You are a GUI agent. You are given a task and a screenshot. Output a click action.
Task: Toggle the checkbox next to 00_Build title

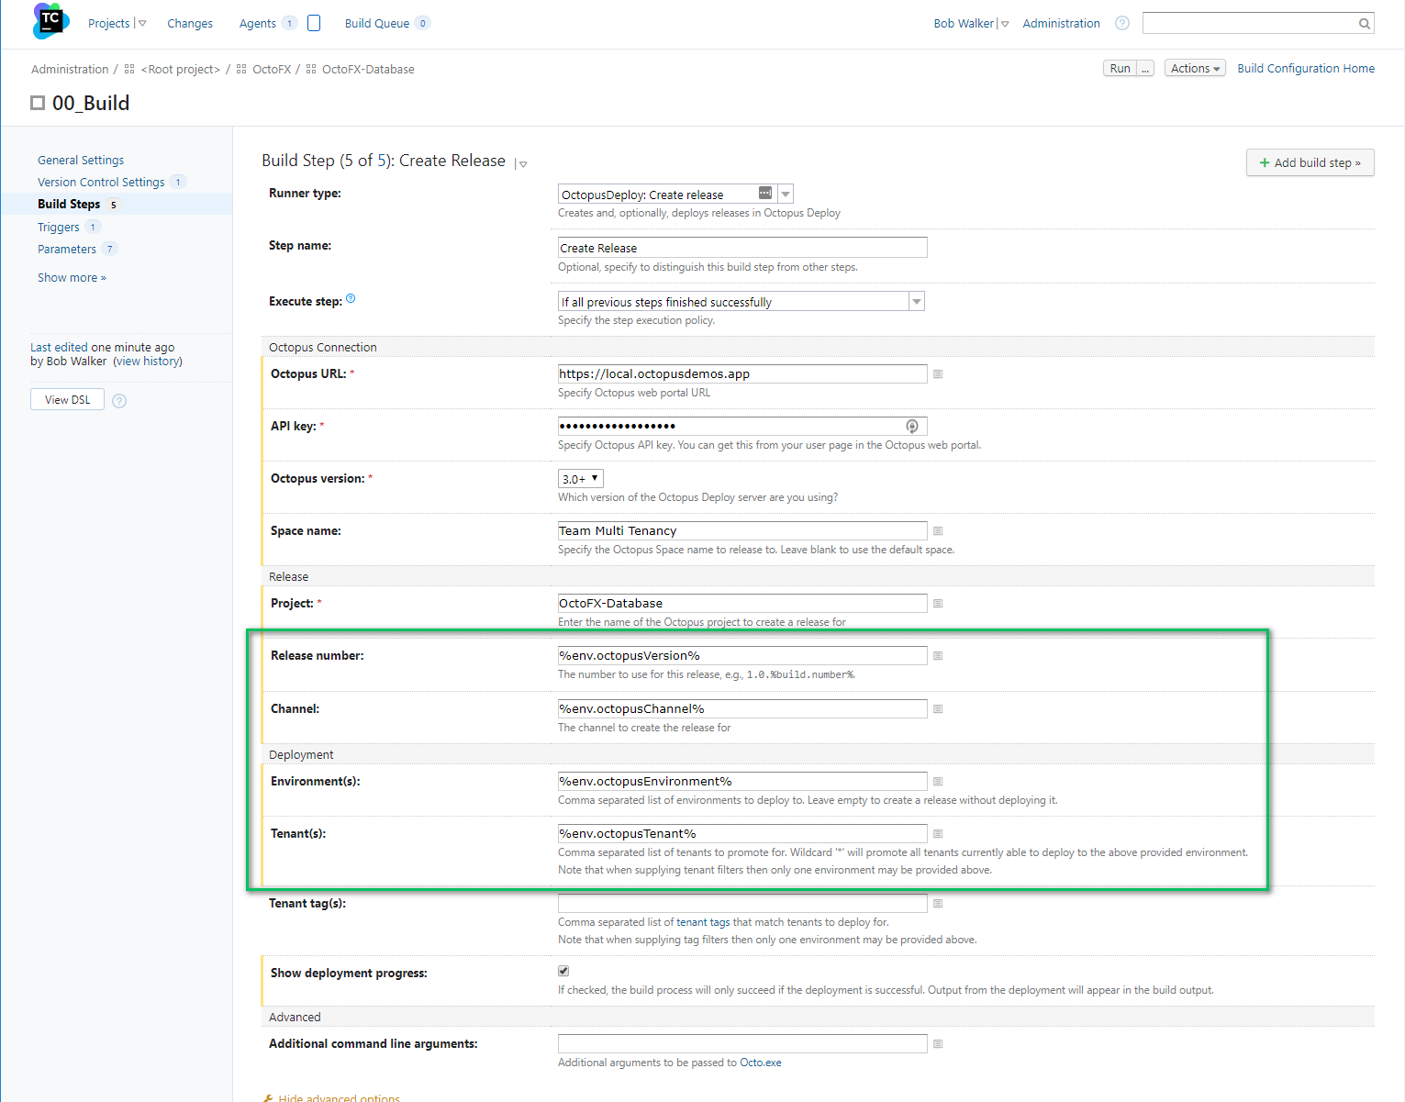38,103
